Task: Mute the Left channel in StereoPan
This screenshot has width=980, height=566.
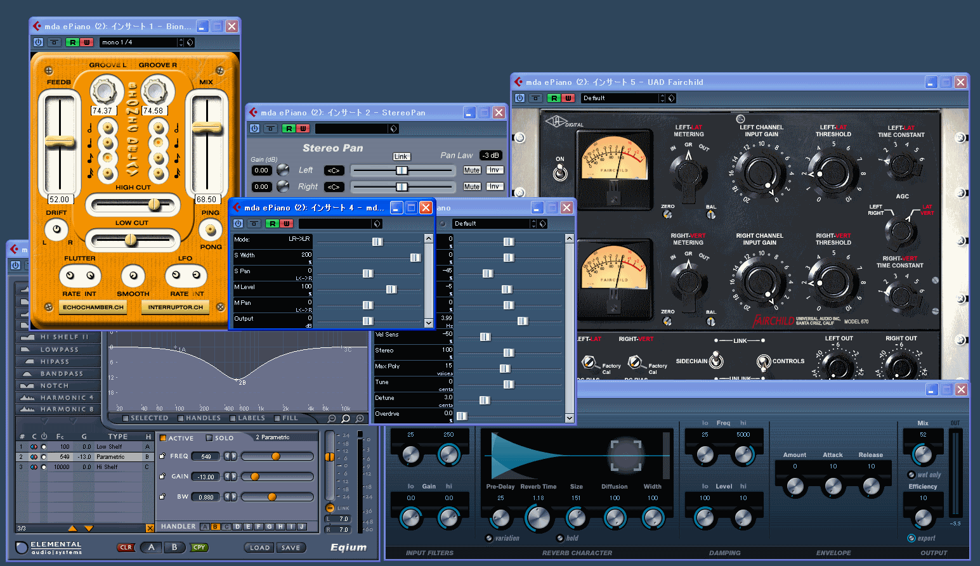Action: click(471, 170)
